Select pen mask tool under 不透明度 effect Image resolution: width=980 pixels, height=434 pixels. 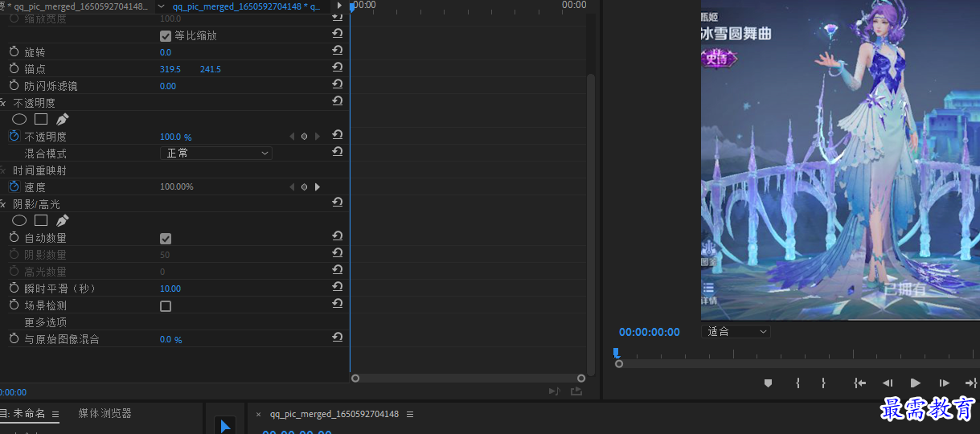(x=62, y=119)
